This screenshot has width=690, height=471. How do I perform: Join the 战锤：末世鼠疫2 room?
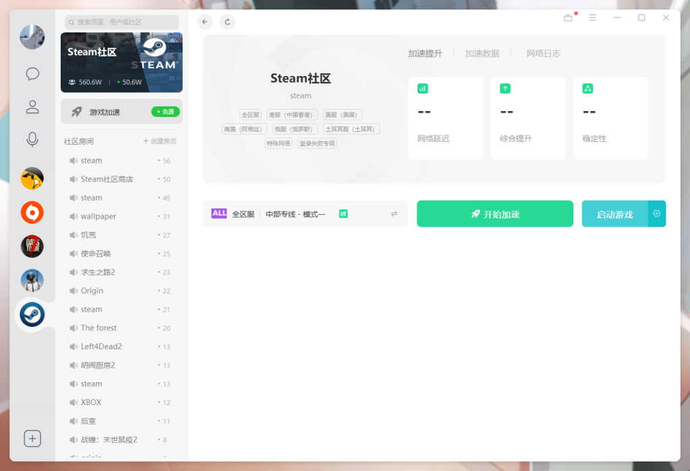[121, 439]
